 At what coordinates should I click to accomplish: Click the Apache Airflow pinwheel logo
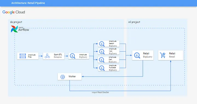(x=14, y=29)
